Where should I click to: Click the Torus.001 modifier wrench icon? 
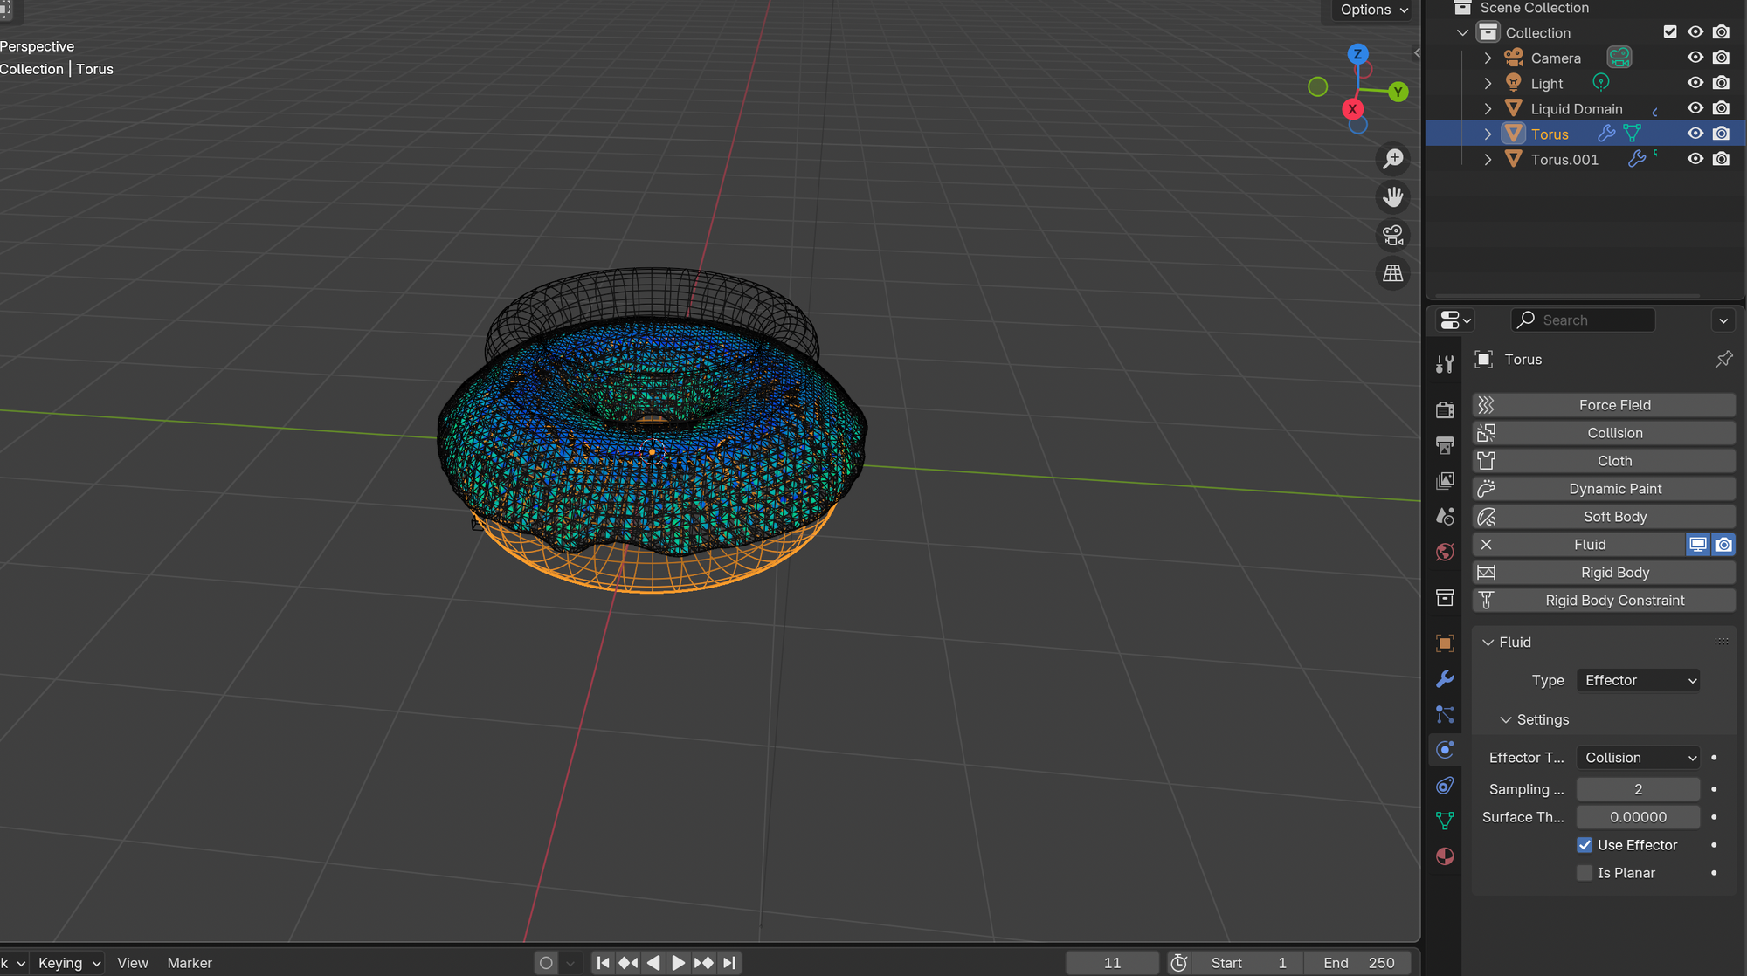tap(1637, 159)
